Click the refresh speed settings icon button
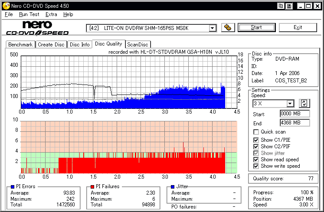The height and width of the screenshot is (212, 324). [x=304, y=103]
